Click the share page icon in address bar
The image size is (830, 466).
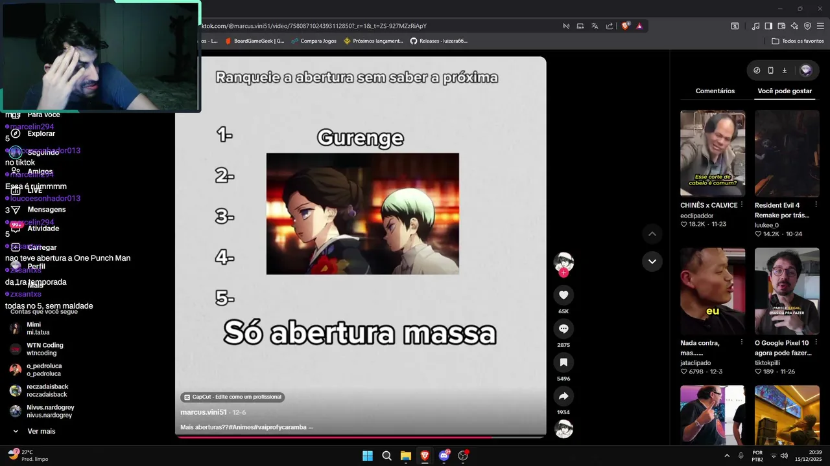coord(610,26)
